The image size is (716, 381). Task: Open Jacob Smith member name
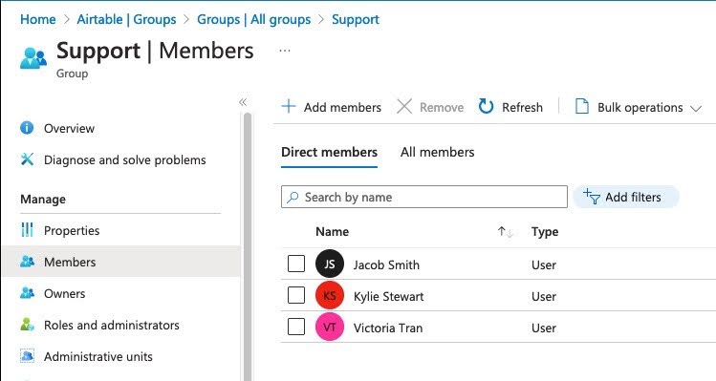(386, 265)
